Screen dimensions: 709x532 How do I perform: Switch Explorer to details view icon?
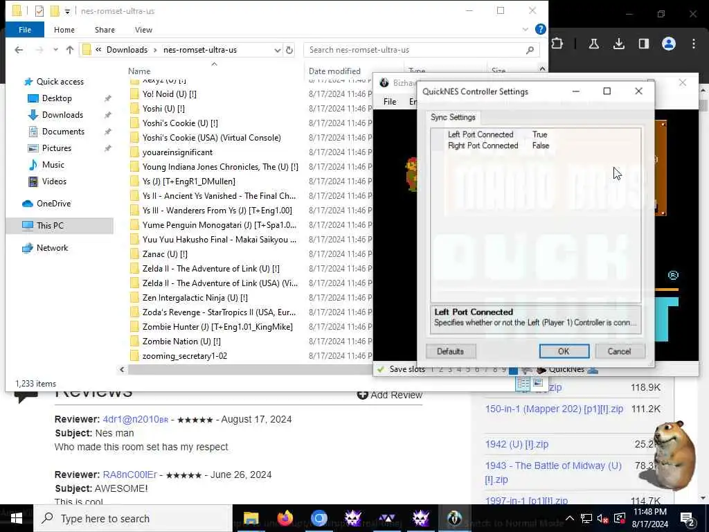coord(523,383)
